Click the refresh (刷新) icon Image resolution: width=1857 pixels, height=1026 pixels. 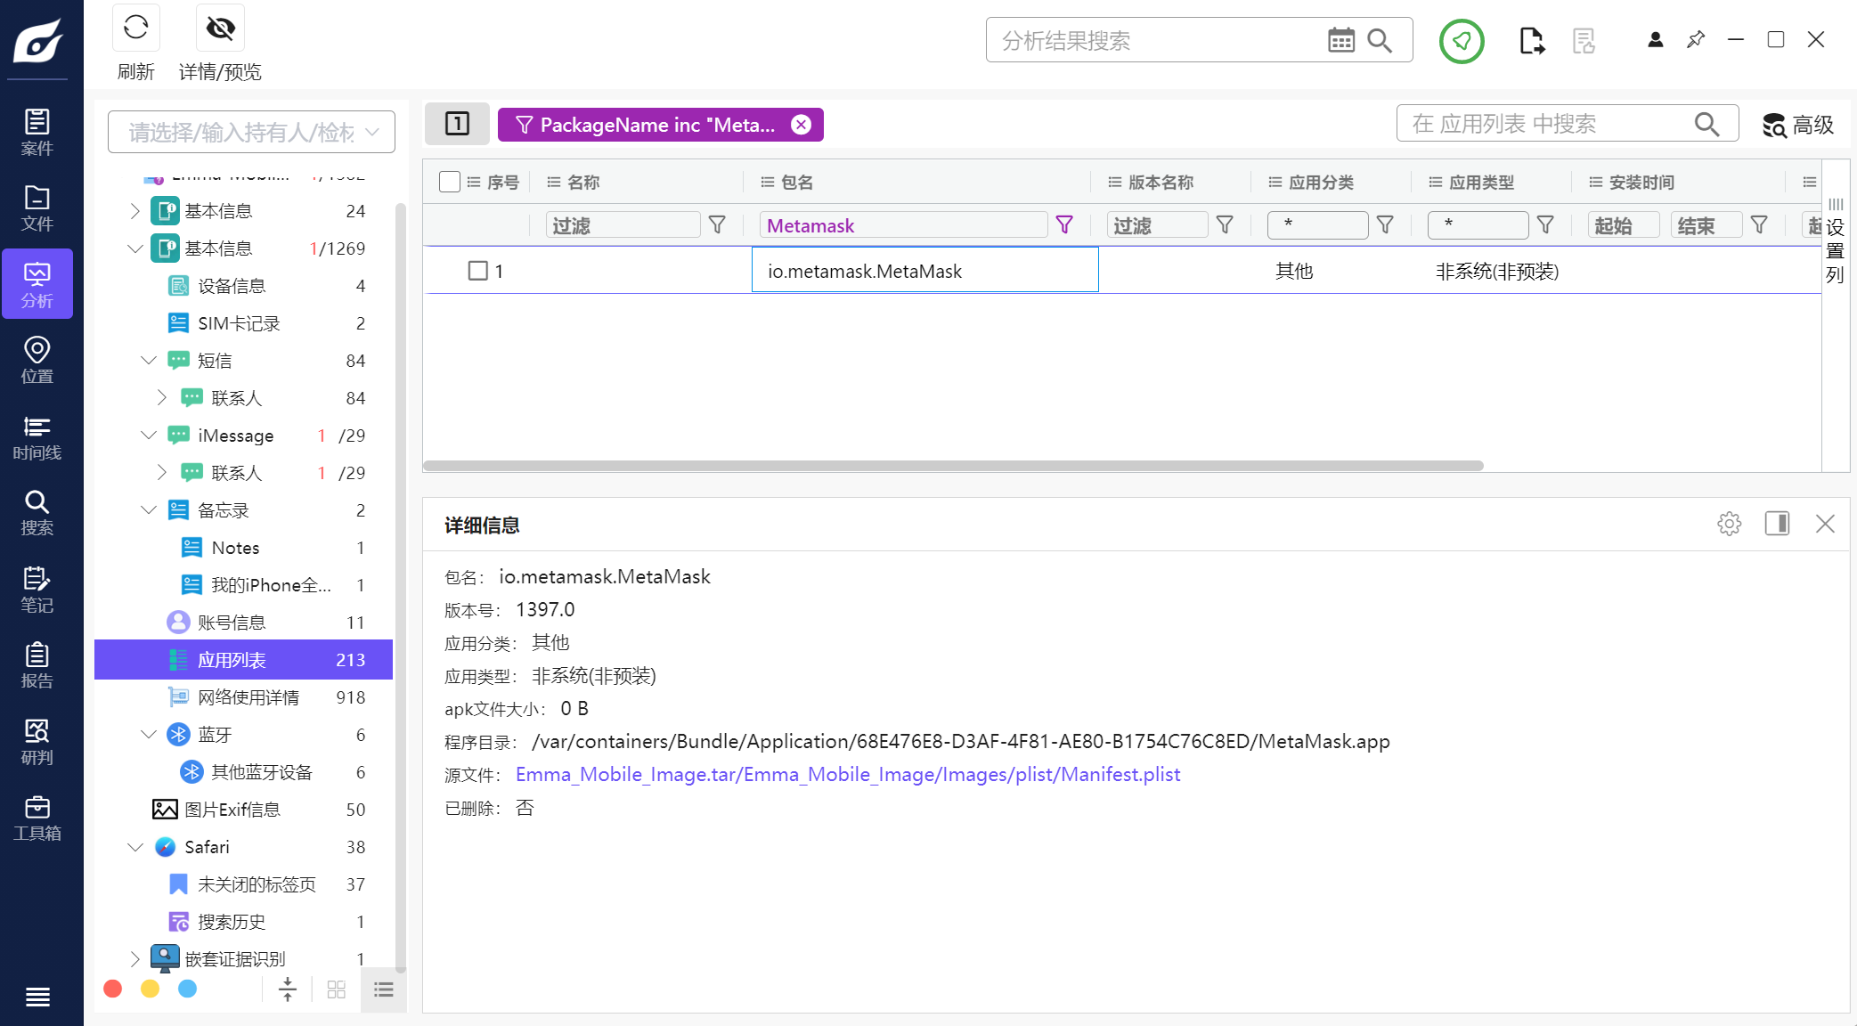coord(135,28)
